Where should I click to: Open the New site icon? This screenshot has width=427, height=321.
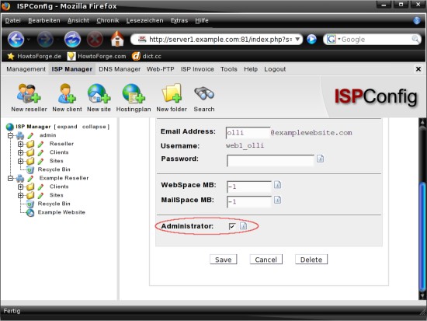(x=99, y=93)
